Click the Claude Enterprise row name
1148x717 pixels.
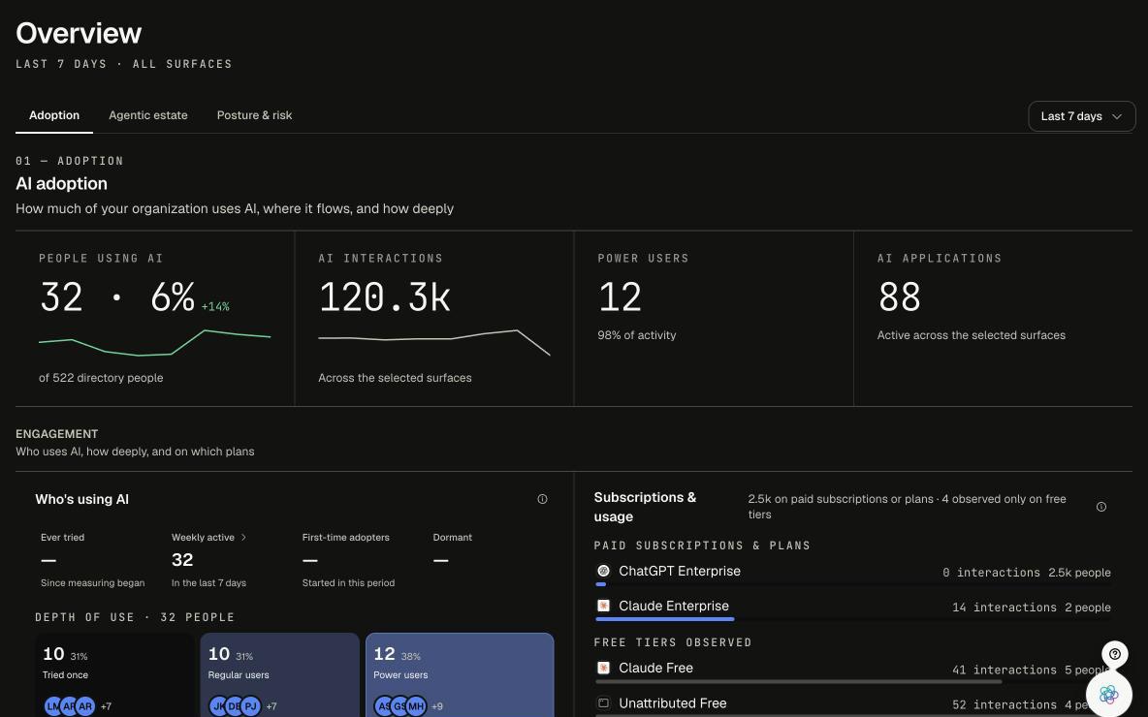[x=674, y=606]
